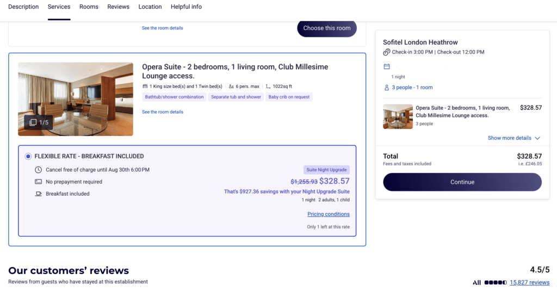This screenshot has height=292, width=557.
Task: Expand Show more details chevron
Action: [537, 138]
